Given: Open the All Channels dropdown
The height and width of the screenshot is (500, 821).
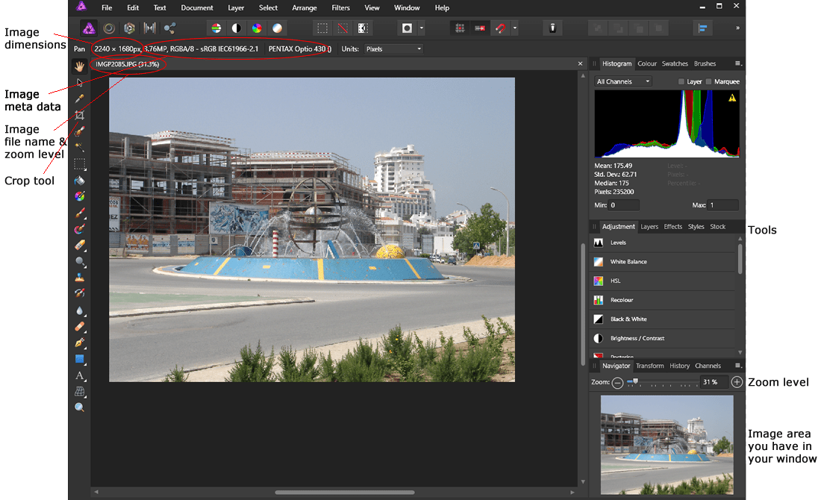Looking at the screenshot, I should point(623,81).
